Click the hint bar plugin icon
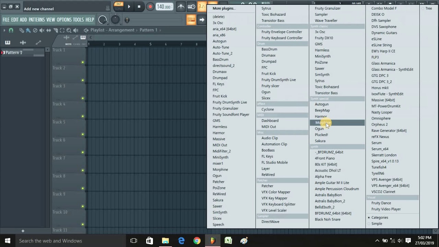 108,8
